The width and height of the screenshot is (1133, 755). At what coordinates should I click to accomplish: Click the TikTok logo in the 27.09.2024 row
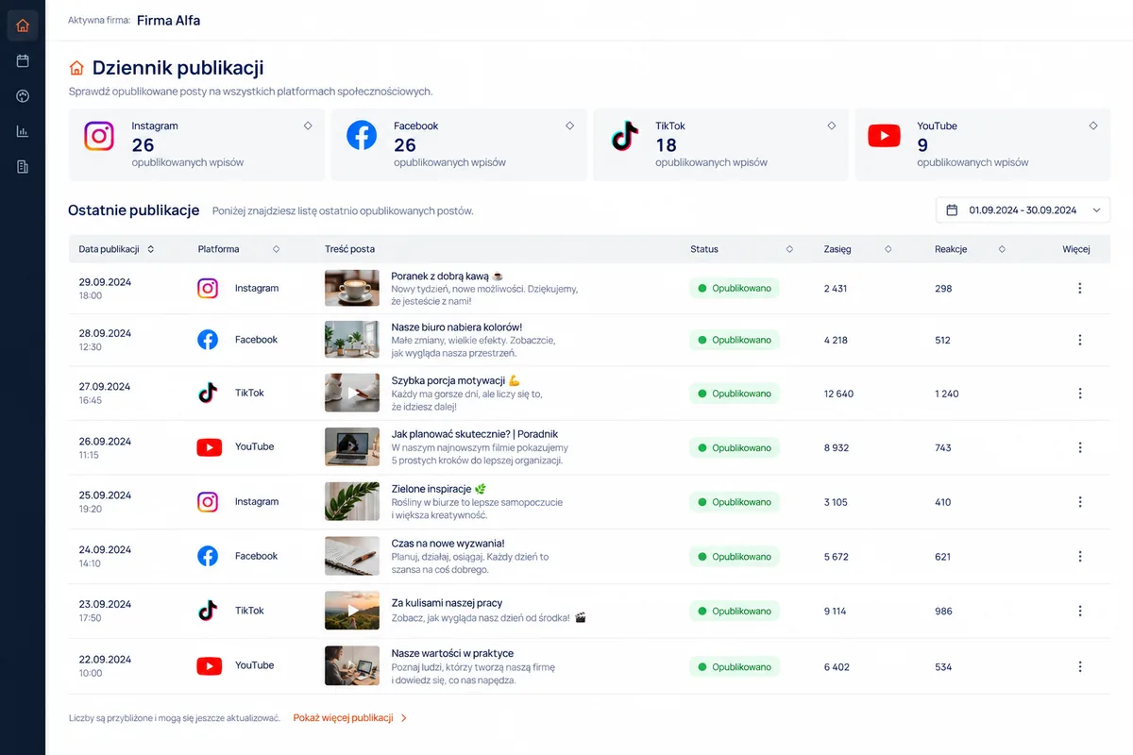(208, 393)
